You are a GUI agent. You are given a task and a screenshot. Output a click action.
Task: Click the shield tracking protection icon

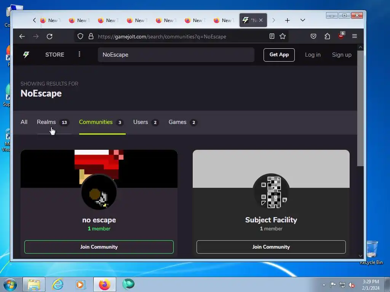click(x=80, y=36)
